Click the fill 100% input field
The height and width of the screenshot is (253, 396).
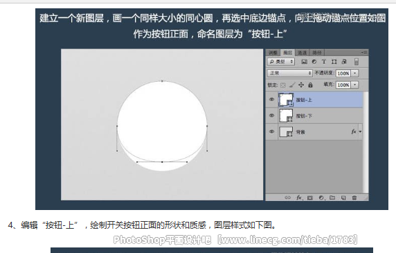pyautogui.click(x=343, y=85)
